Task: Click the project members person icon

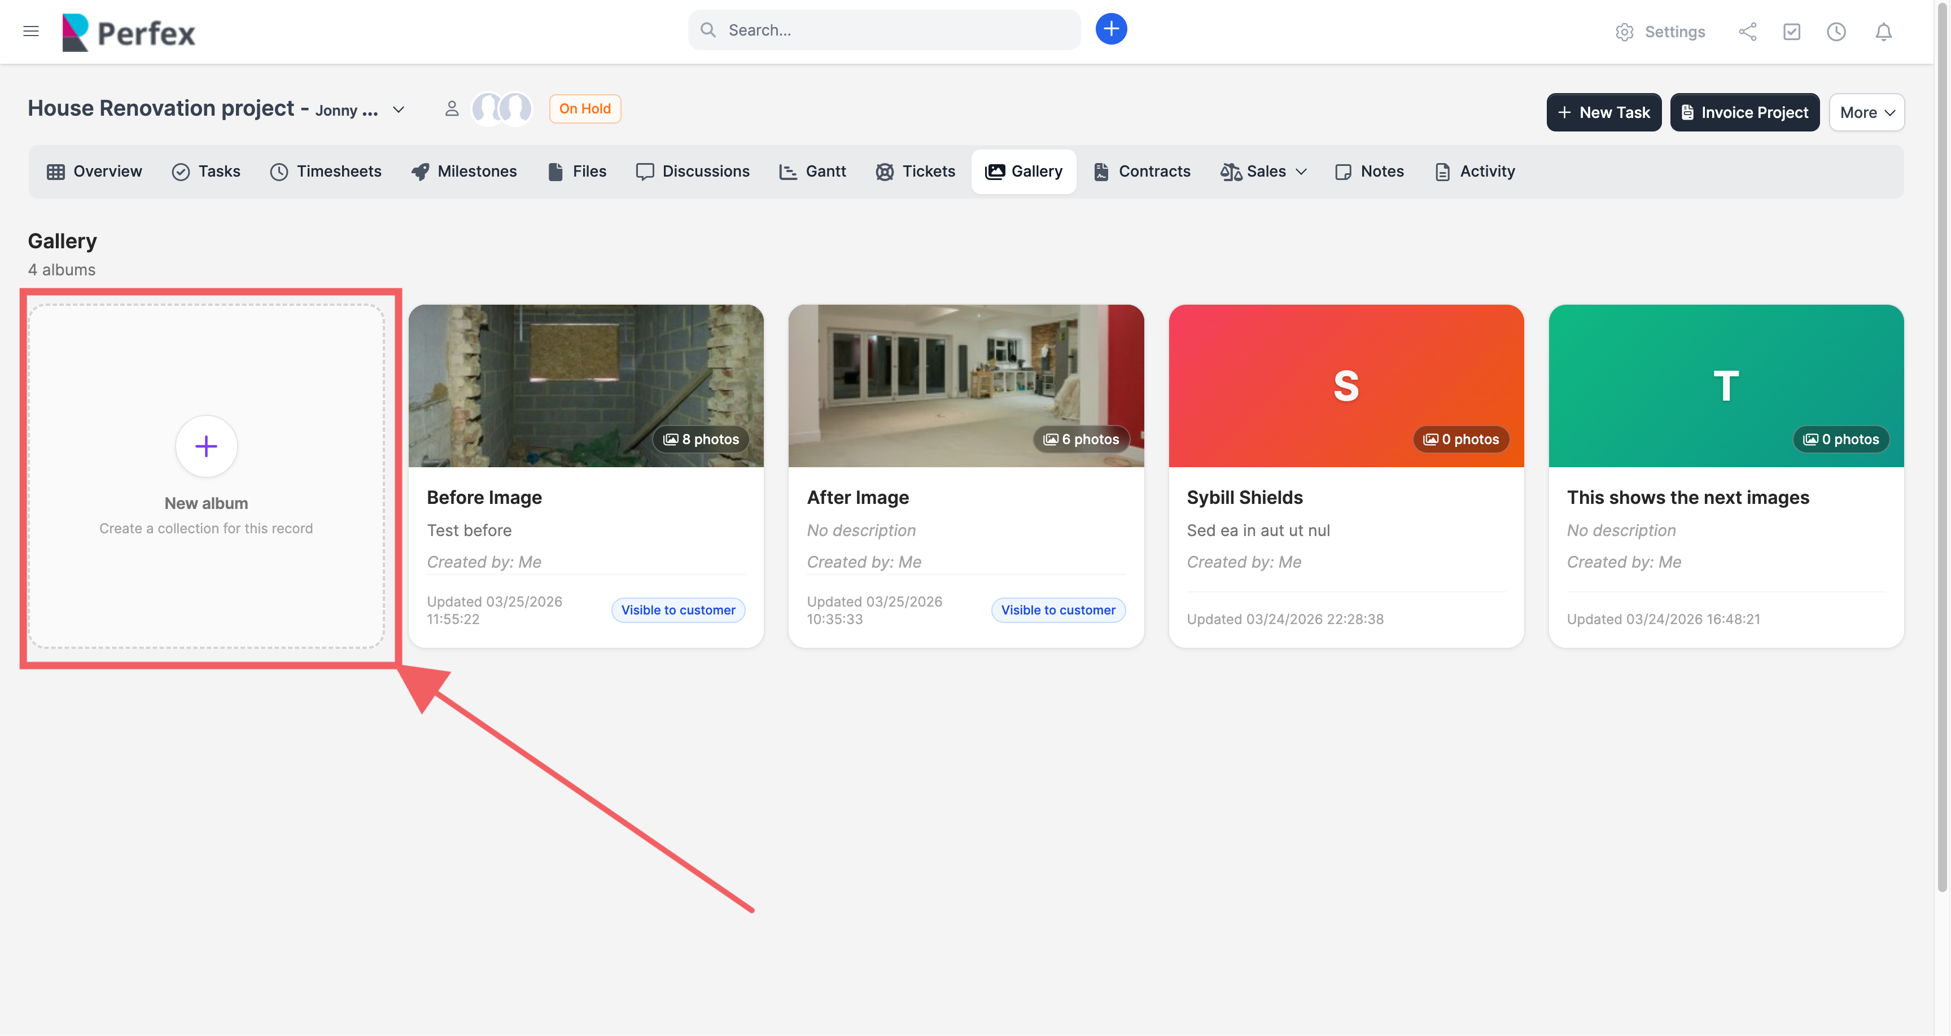Action: point(452,109)
